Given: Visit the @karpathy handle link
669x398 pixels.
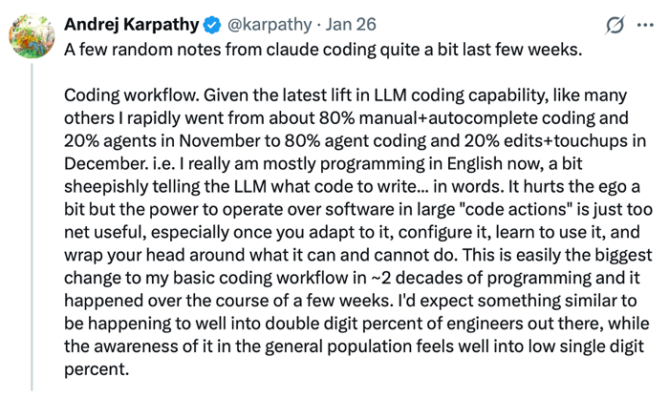Looking at the screenshot, I should pyautogui.click(x=275, y=24).
